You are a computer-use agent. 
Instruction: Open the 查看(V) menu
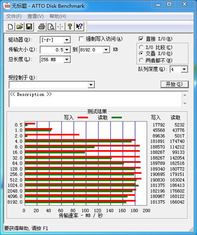click(35, 16)
